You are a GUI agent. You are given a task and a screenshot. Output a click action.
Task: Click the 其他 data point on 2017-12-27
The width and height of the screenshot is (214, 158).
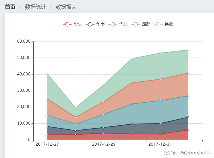pyautogui.click(x=47, y=74)
